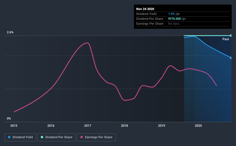
Task: Select the 2017 x-axis label
Action: click(x=88, y=126)
